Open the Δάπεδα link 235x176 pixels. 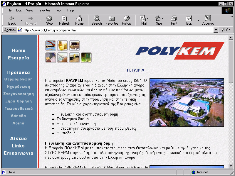[18, 116]
